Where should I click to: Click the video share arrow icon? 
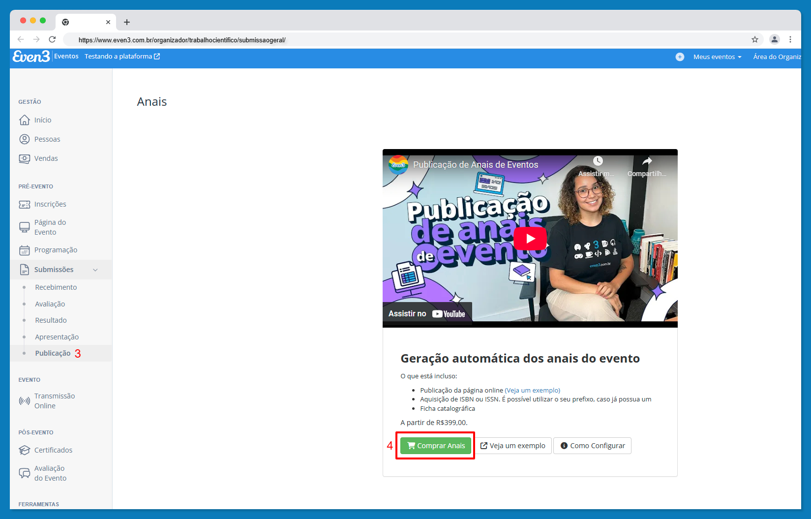(647, 161)
